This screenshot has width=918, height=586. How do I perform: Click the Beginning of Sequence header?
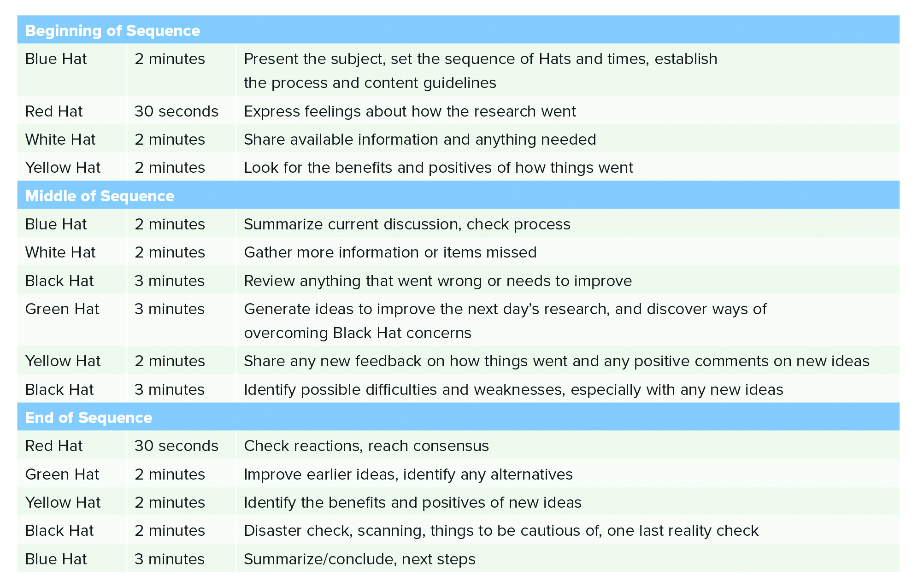pyautogui.click(x=112, y=30)
